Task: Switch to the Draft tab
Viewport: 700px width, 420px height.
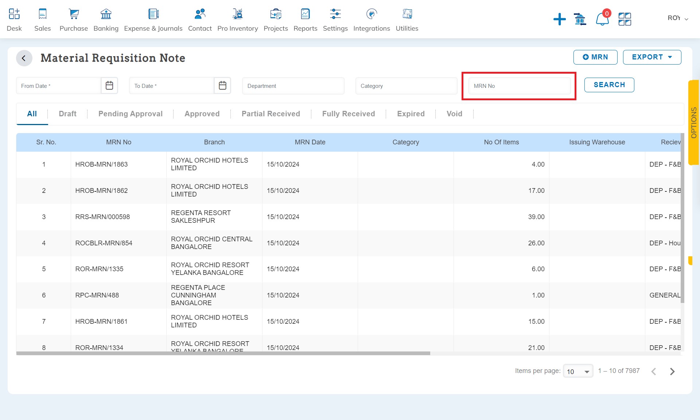Action: pos(67,114)
